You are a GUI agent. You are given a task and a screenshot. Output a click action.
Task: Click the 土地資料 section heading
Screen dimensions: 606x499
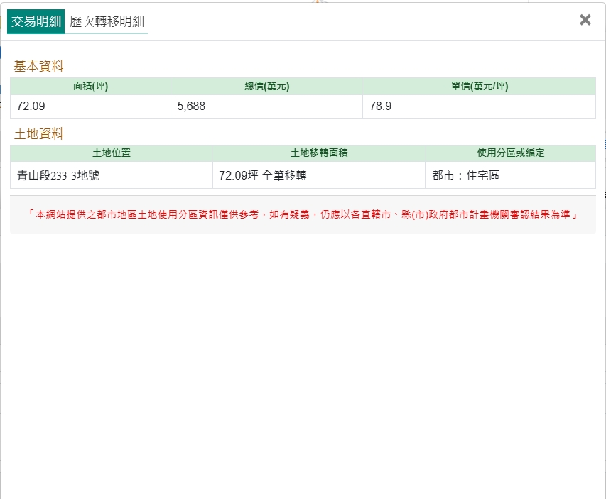pyautogui.click(x=39, y=133)
